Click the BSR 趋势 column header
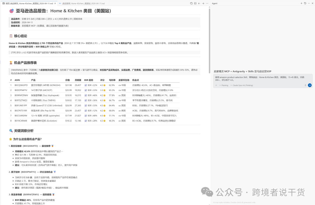 [x=89, y=80]
